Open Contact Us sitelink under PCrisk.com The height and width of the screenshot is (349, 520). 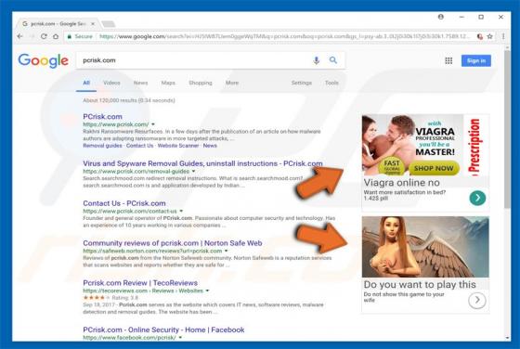pyautogui.click(x=139, y=146)
